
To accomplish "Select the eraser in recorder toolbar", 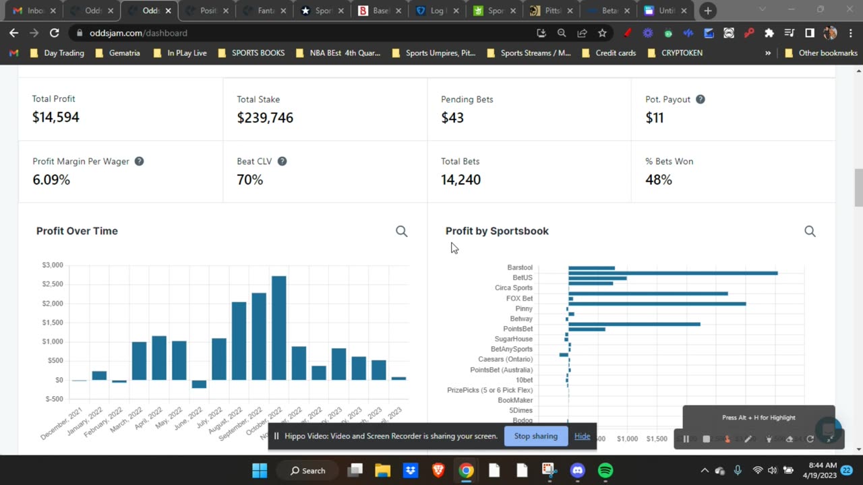I will (x=790, y=439).
